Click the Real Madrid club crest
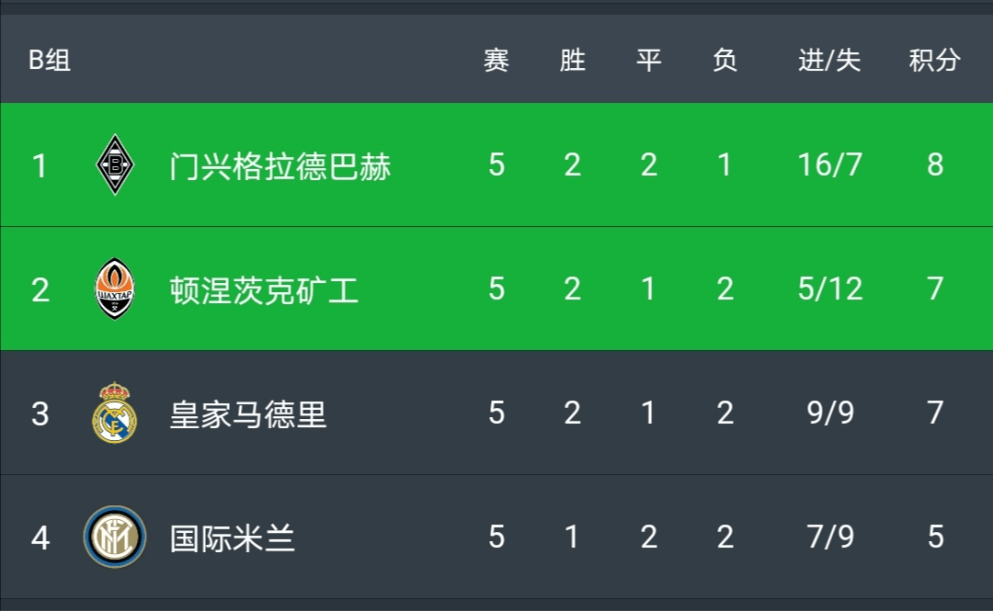The image size is (993, 611). click(115, 413)
